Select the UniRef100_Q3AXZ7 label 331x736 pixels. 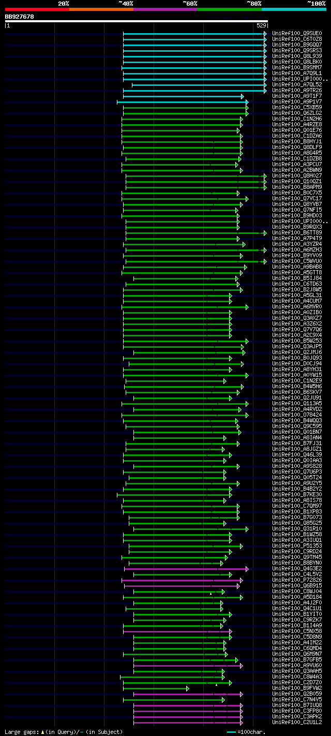click(x=297, y=318)
